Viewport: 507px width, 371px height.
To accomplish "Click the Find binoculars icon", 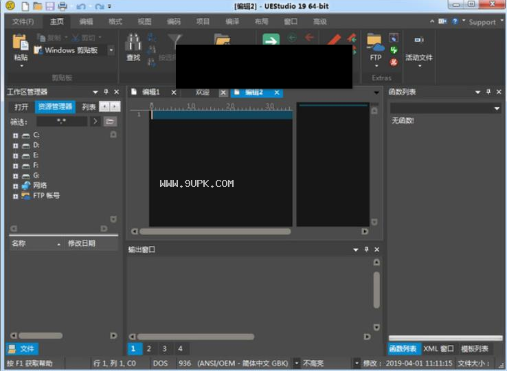I will pyautogui.click(x=133, y=42).
